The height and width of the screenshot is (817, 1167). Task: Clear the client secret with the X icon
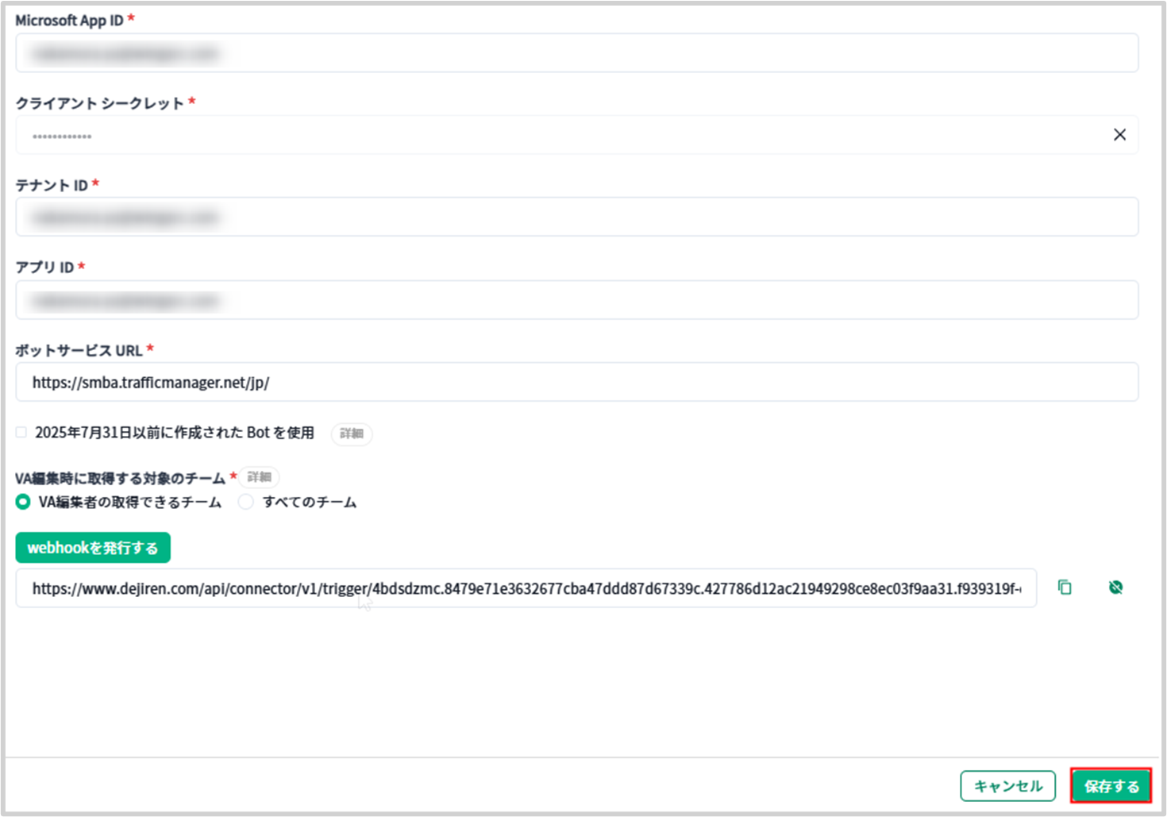coord(1119,135)
